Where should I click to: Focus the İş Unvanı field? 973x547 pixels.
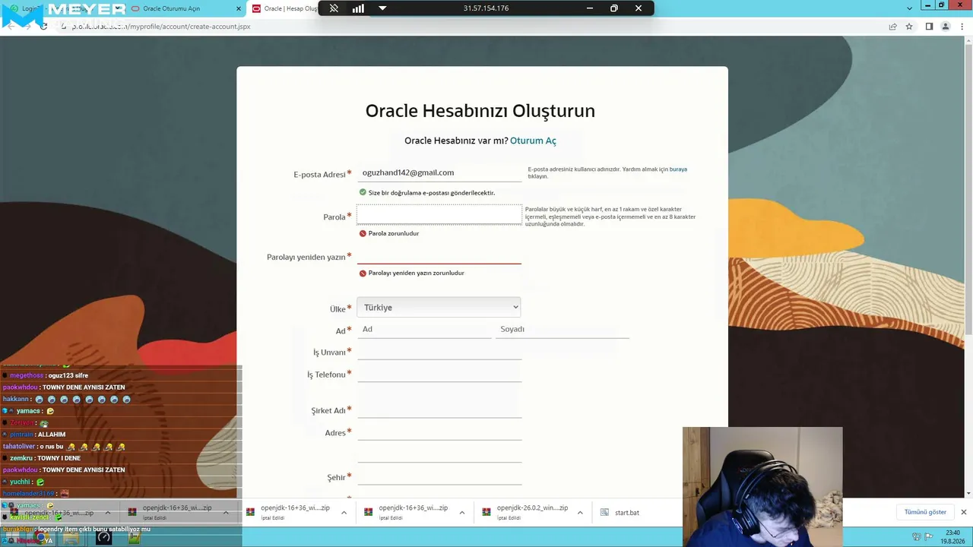[439, 351]
